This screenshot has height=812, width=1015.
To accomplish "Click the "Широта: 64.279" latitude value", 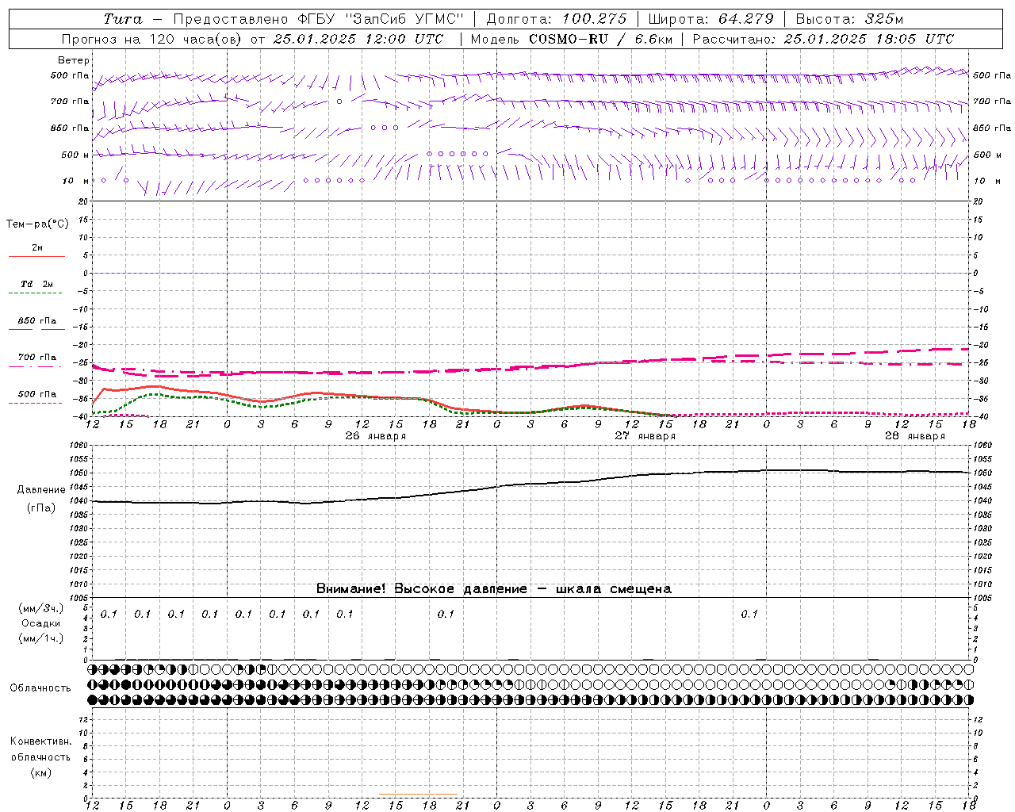I will pos(710,19).
